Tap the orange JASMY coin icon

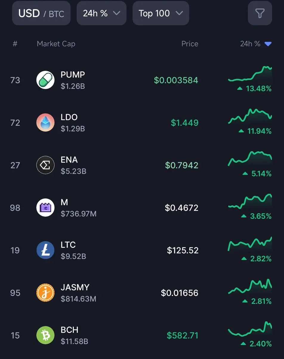click(45, 293)
